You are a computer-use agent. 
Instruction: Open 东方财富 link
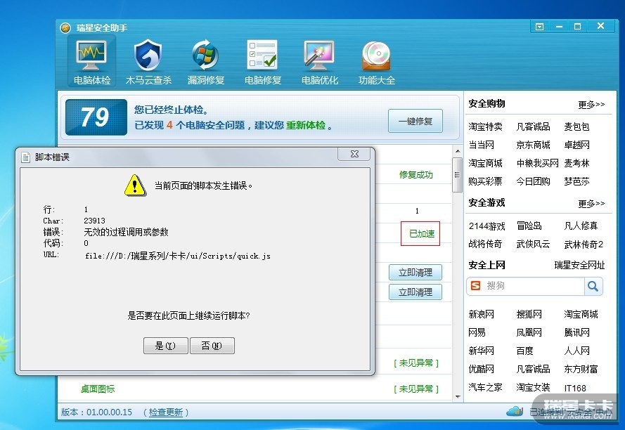[x=581, y=370]
